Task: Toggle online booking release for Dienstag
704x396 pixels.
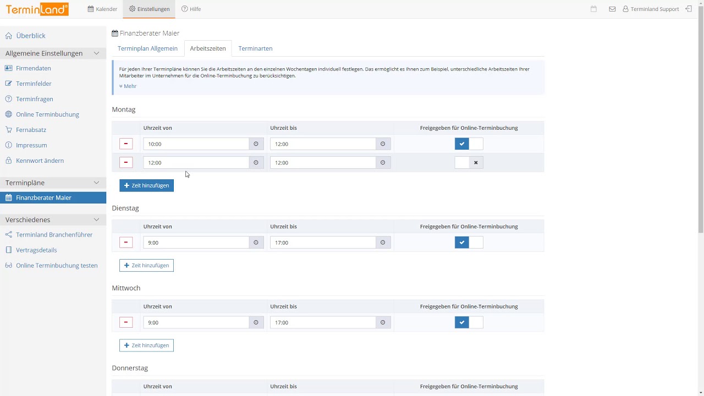Action: 469,243
